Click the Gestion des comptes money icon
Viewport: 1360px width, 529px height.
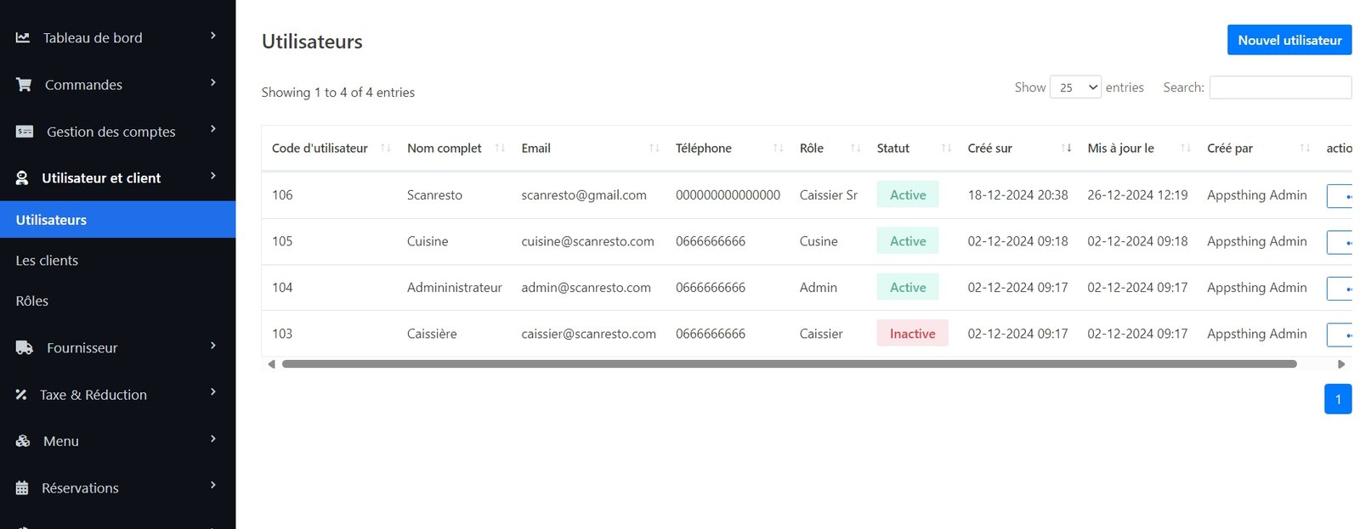coord(25,132)
